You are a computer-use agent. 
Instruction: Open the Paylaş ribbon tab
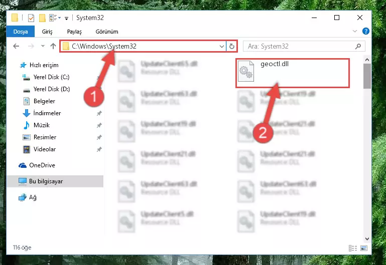(x=74, y=32)
